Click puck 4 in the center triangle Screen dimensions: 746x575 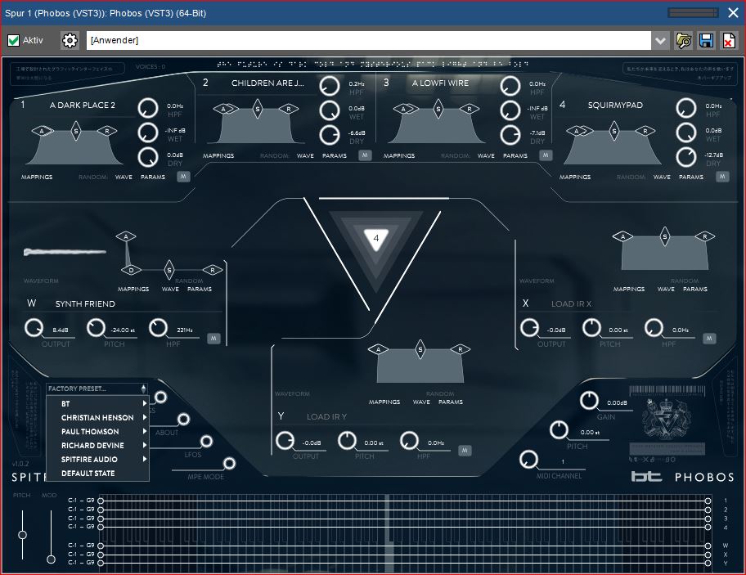375,239
